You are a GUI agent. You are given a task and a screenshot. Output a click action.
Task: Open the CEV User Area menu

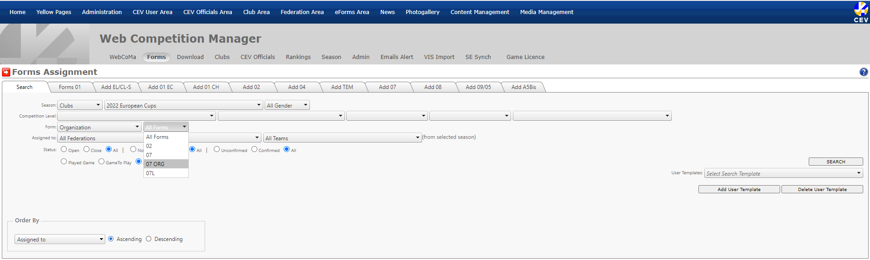click(x=152, y=12)
